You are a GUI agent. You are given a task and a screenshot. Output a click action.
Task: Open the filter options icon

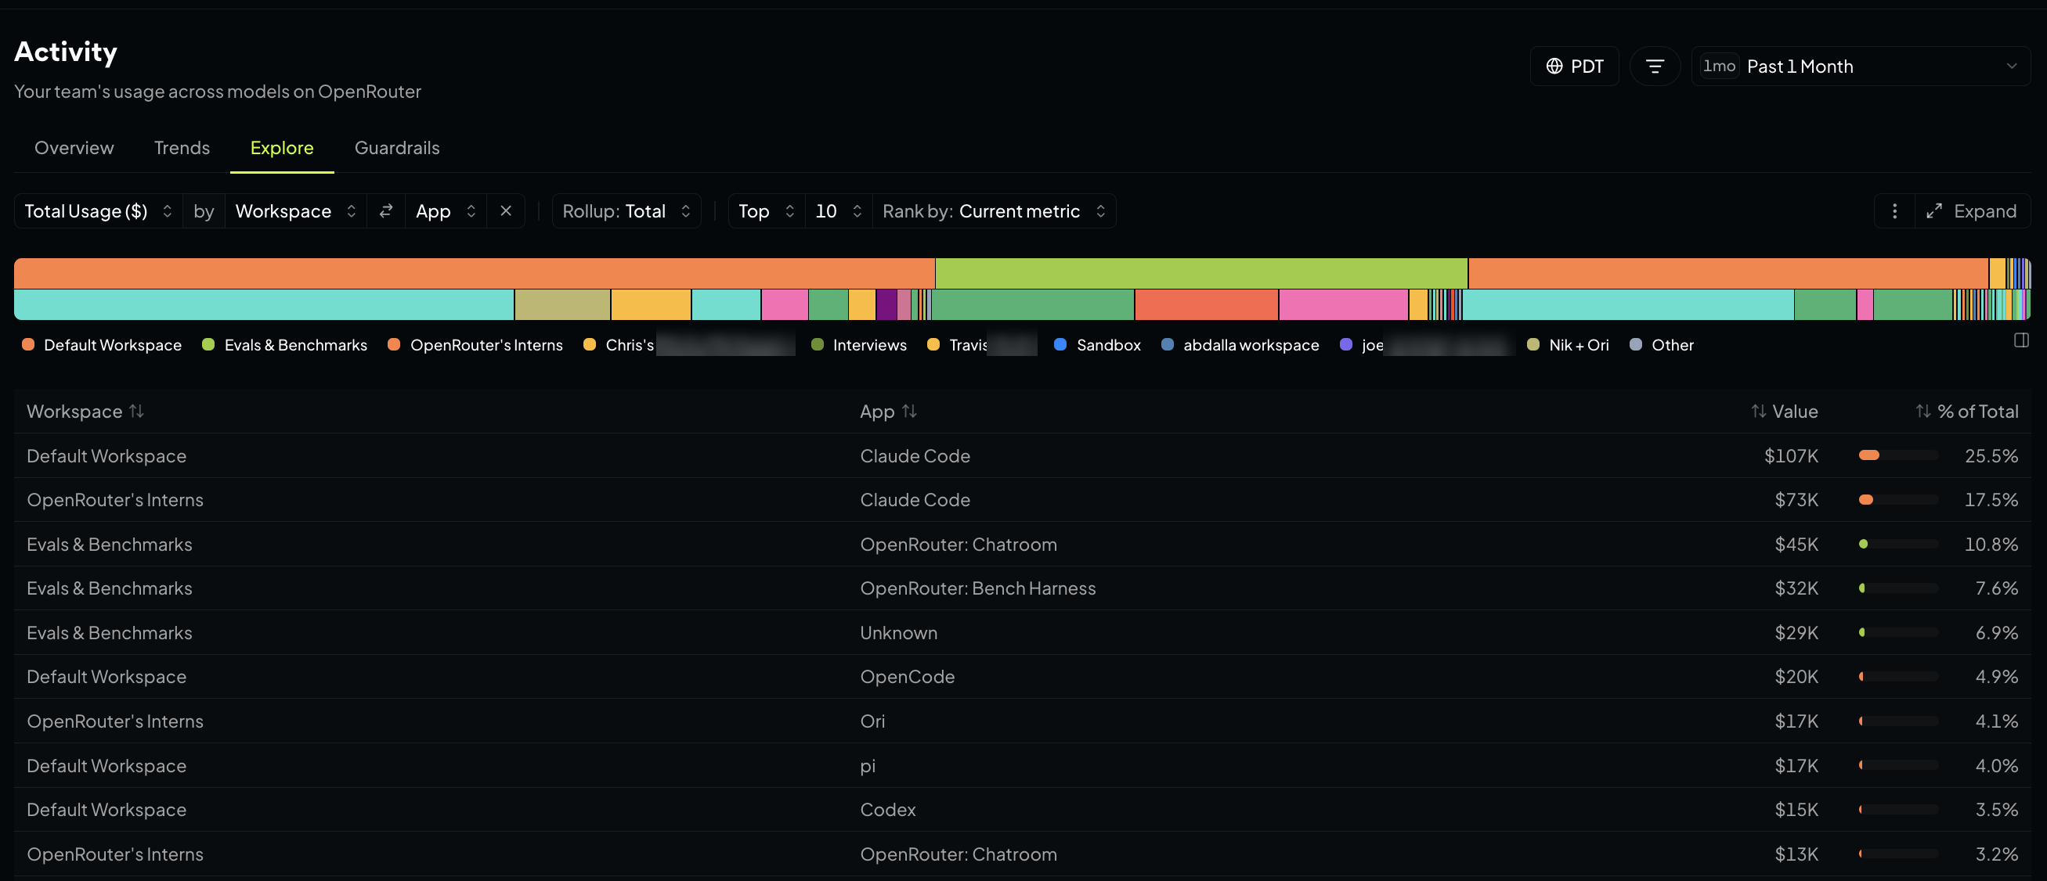click(x=1655, y=66)
